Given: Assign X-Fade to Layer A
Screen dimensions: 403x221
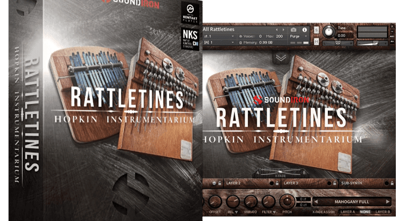Looking at the screenshot, I should 347,212.
